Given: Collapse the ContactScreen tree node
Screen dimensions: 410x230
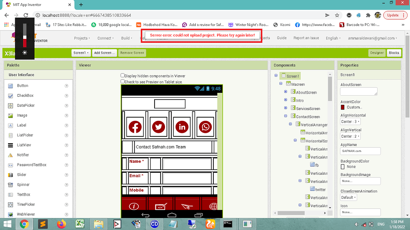Looking at the screenshot, I should [285, 116].
